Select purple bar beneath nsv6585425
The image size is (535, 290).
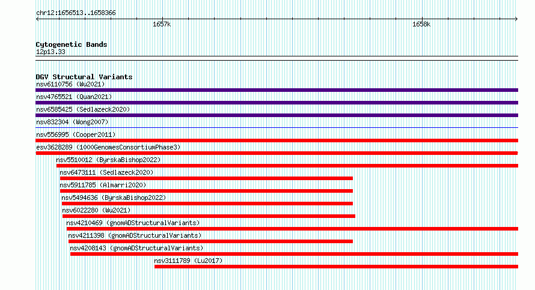pos(277,115)
